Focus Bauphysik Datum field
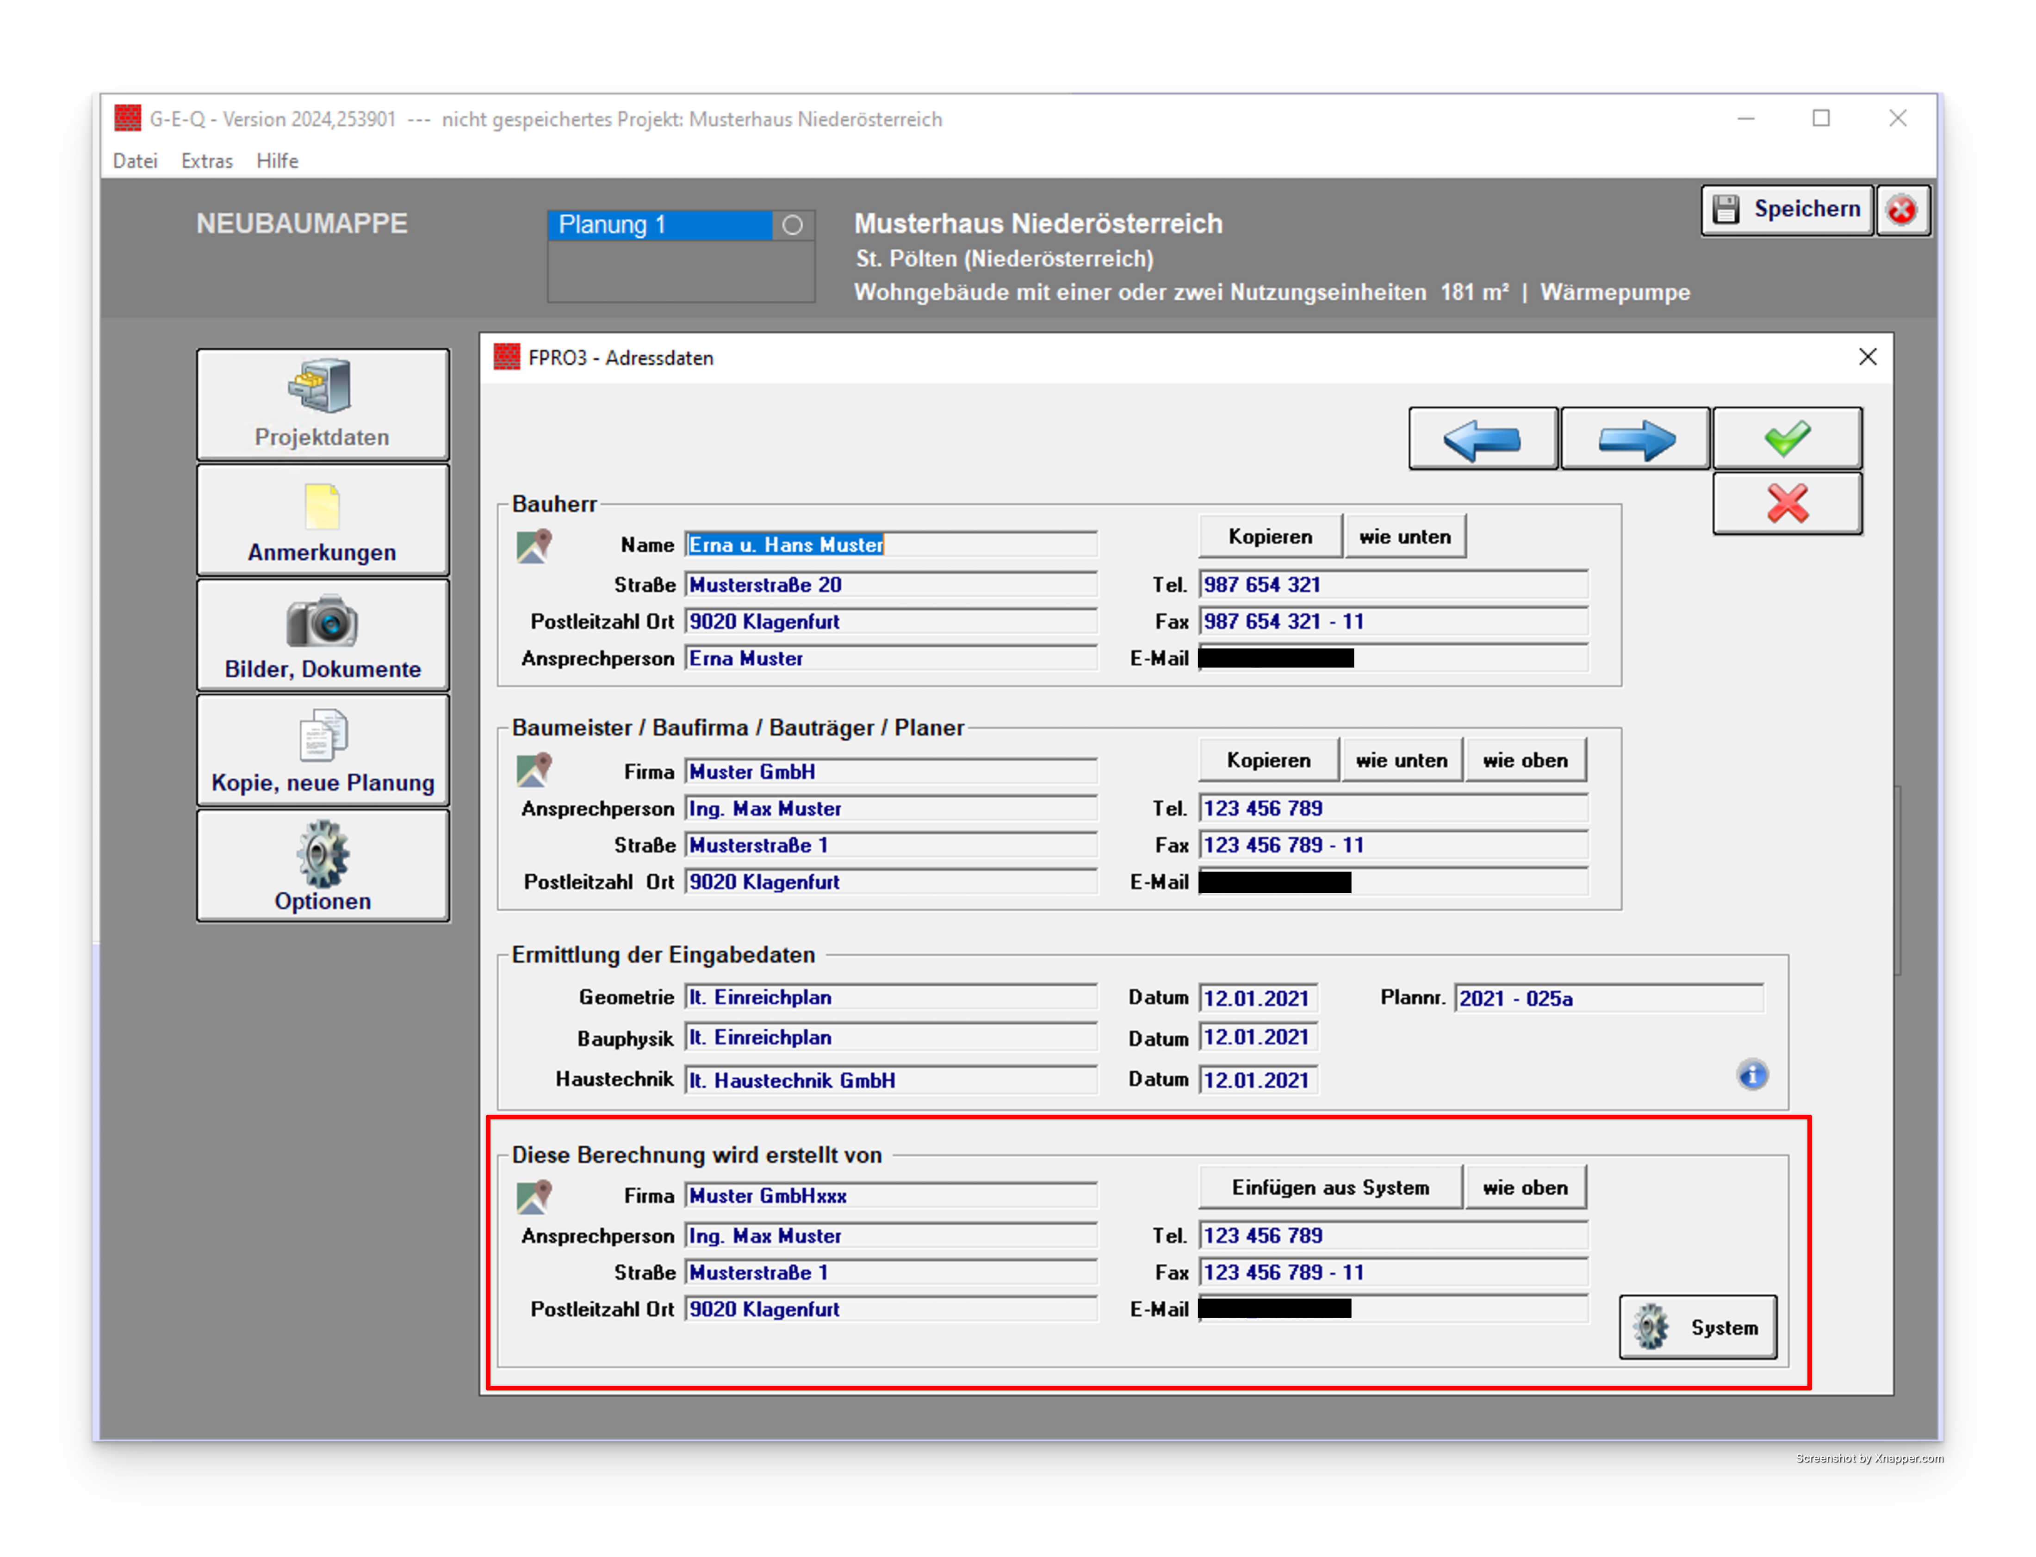 point(1258,1038)
